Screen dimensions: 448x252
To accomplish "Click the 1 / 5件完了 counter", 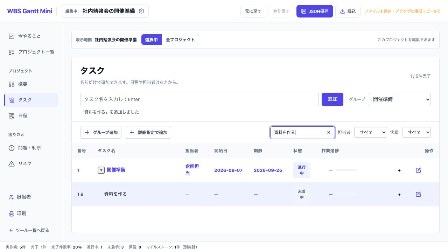I will coord(420,76).
